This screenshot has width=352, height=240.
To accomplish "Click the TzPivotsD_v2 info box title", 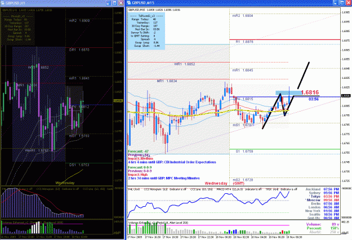I will [146, 16].
